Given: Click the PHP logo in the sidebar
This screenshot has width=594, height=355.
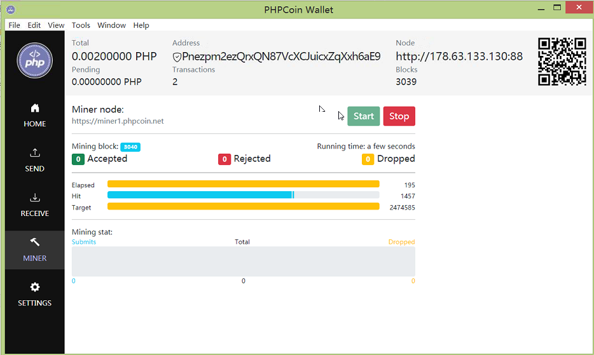Looking at the screenshot, I should 34,60.
